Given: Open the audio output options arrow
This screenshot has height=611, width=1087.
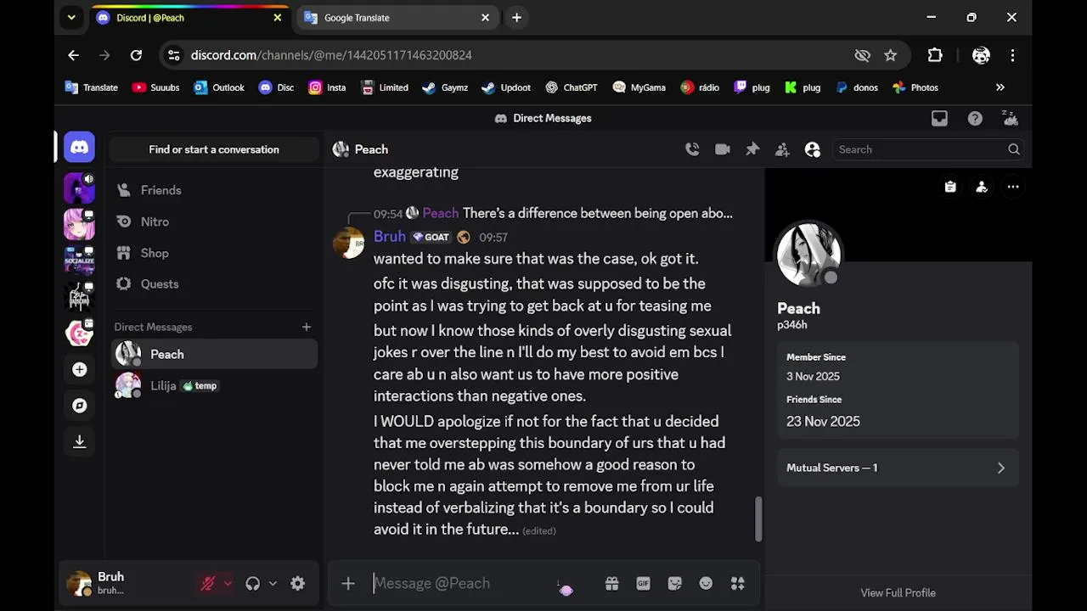Looking at the screenshot, I should (x=273, y=584).
